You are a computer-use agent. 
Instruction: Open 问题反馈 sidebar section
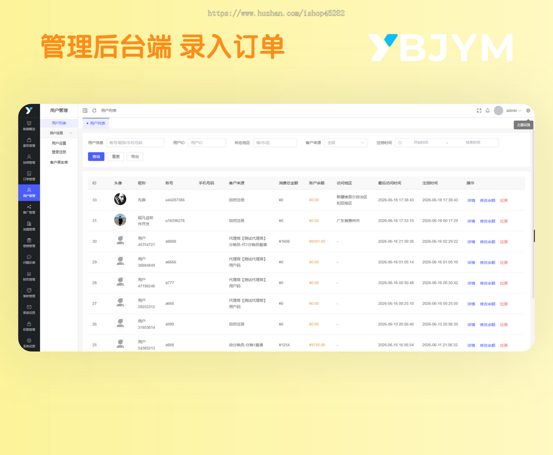coord(29,259)
